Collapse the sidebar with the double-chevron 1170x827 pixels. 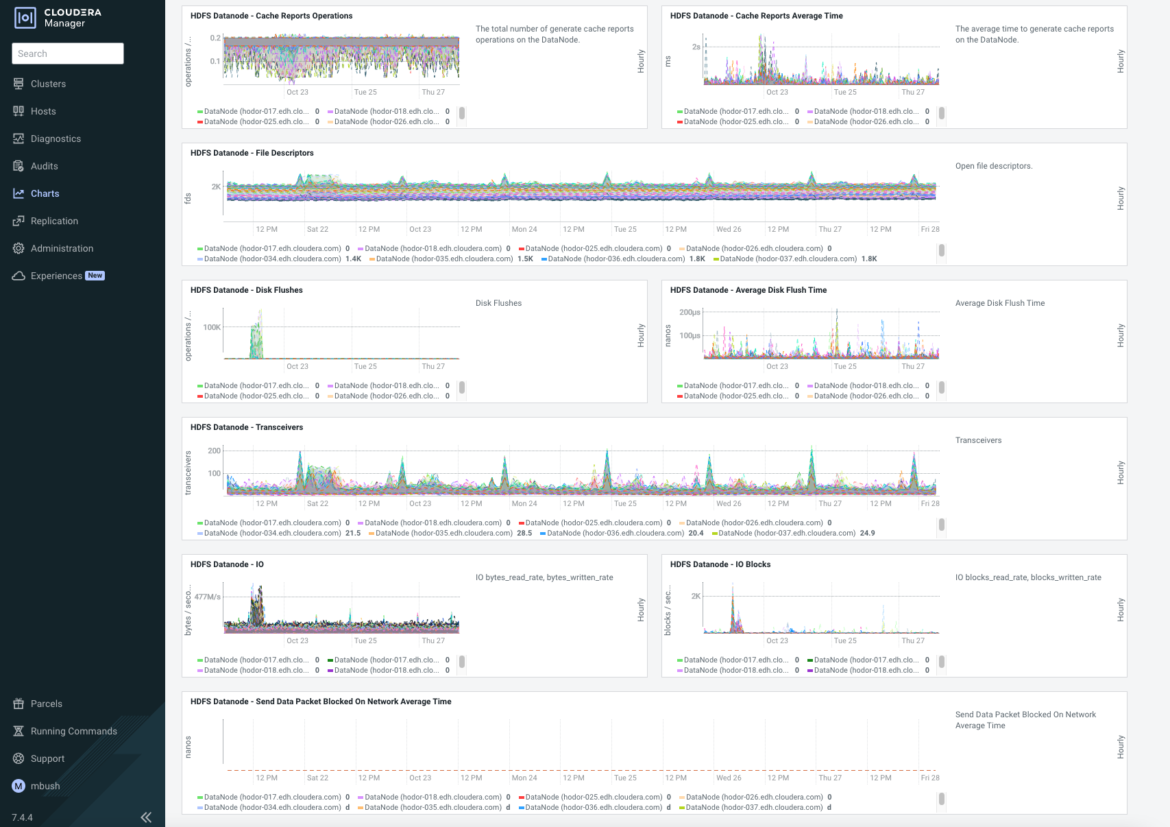[x=146, y=817]
